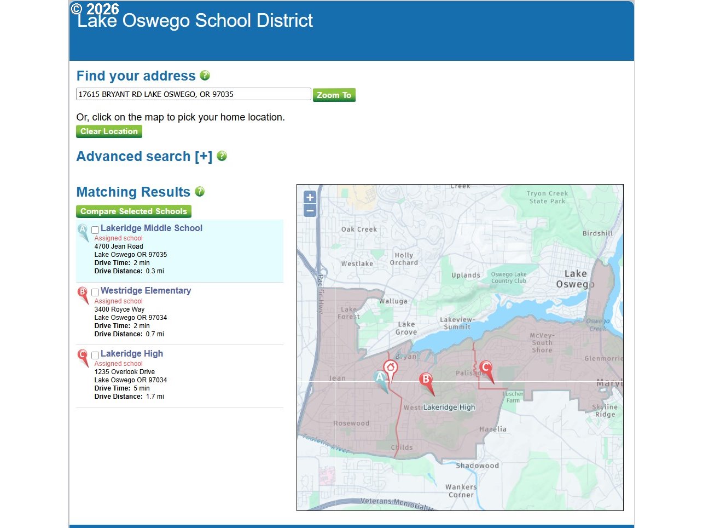703x528 pixels.
Task: Select map marker C on the map
Action: [x=485, y=369]
